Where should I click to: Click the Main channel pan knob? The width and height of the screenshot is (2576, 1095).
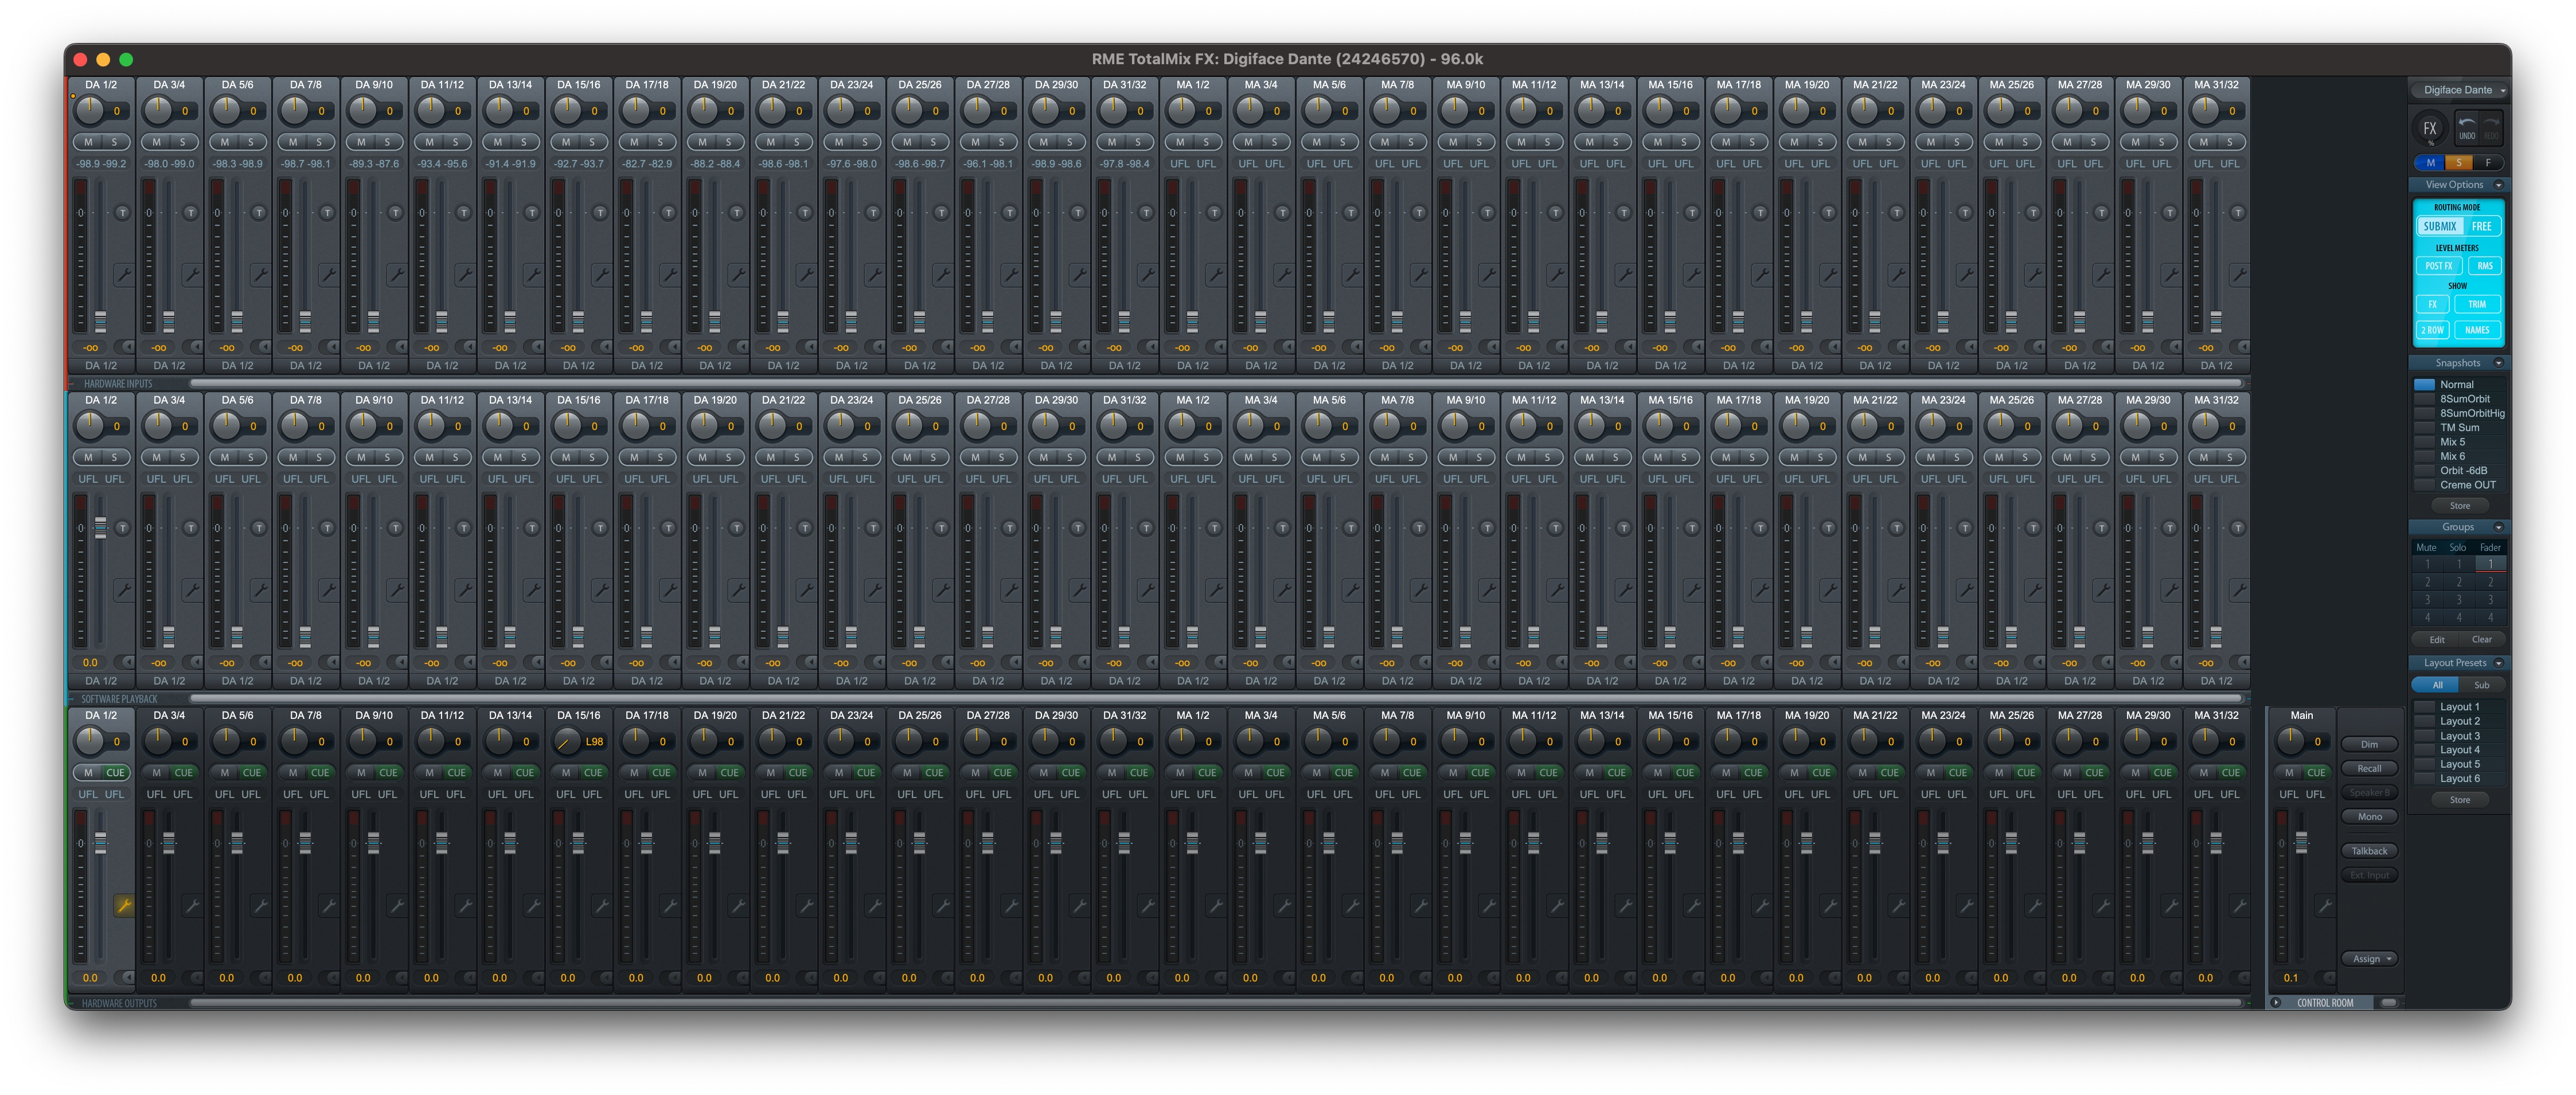point(2290,741)
